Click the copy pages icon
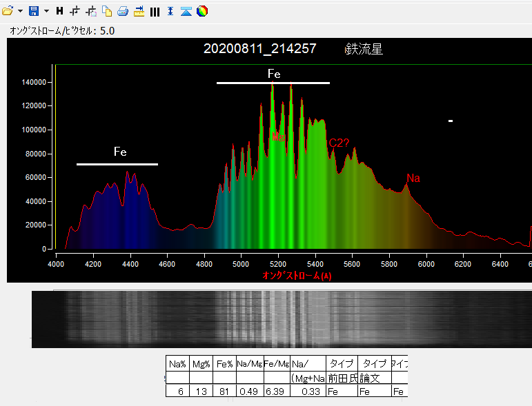 coord(107,11)
